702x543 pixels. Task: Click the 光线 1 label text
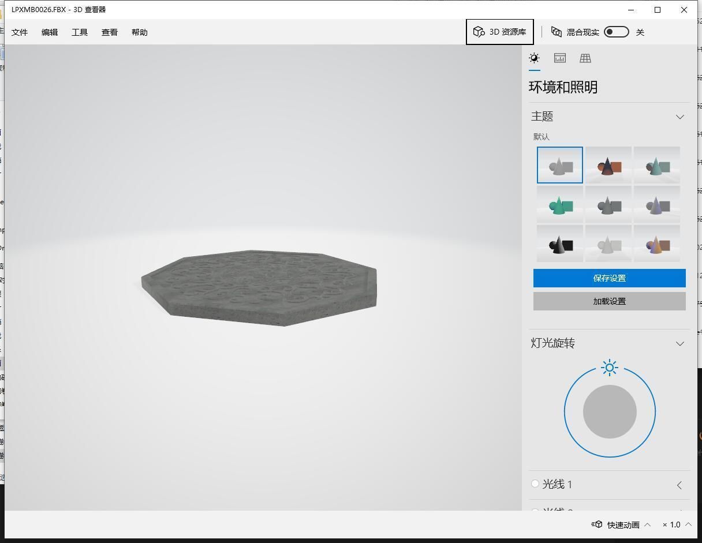[x=557, y=484]
